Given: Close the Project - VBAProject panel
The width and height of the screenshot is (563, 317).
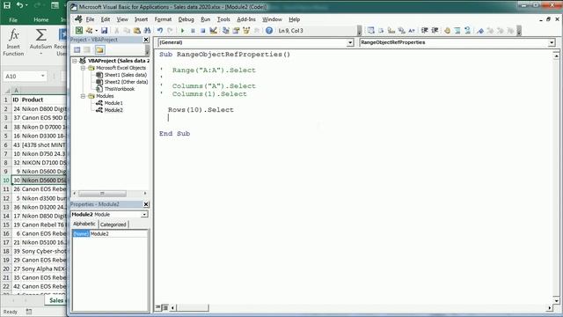Looking at the screenshot, I should click(146, 40).
